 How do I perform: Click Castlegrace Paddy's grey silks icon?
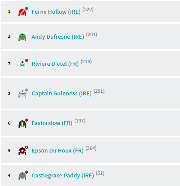(x=23, y=175)
